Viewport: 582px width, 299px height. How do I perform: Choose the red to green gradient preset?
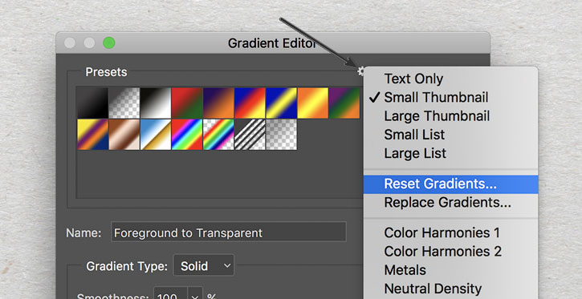pos(187,103)
